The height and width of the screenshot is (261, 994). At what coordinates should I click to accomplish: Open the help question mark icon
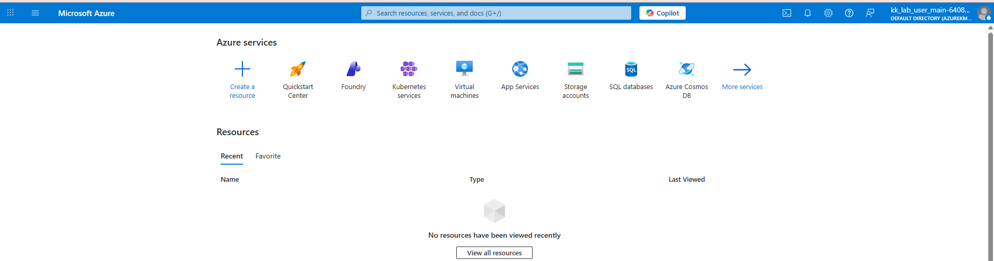[849, 13]
